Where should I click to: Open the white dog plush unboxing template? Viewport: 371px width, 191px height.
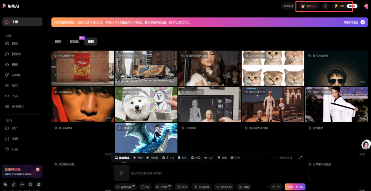coord(146,104)
